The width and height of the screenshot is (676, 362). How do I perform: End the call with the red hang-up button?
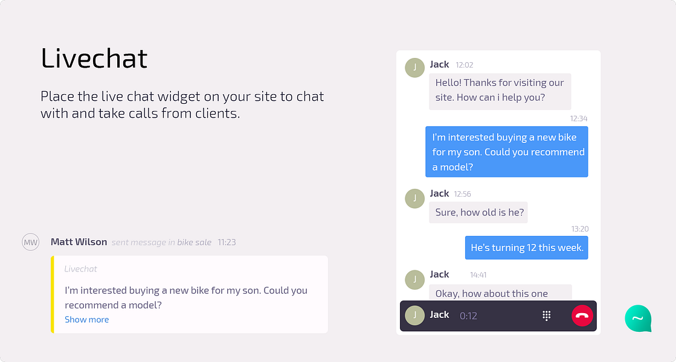(x=582, y=316)
